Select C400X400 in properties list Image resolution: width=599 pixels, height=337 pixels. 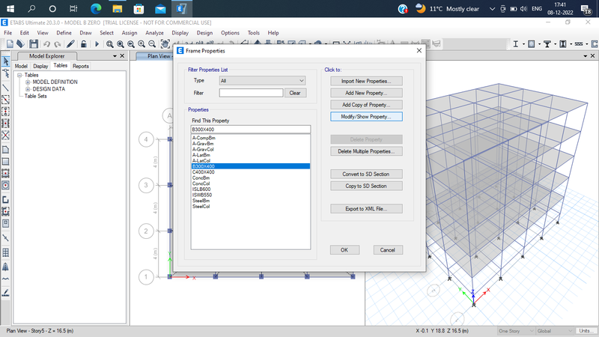click(250, 172)
